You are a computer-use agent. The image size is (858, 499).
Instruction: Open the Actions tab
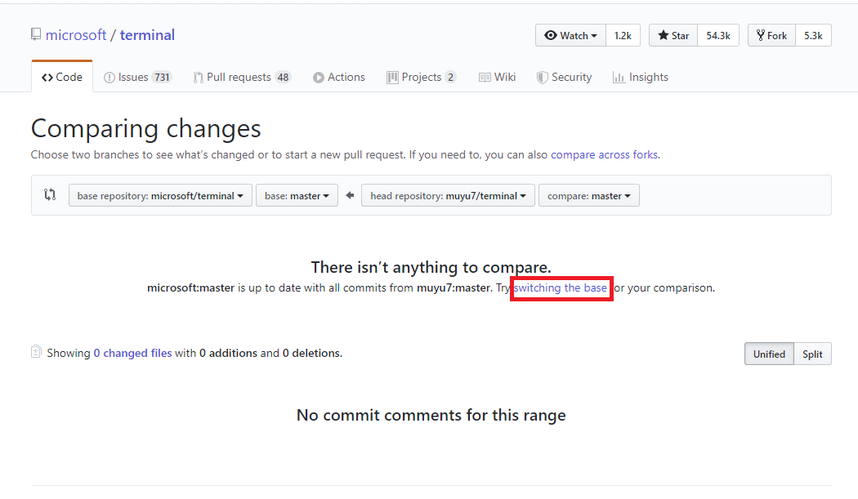click(339, 78)
